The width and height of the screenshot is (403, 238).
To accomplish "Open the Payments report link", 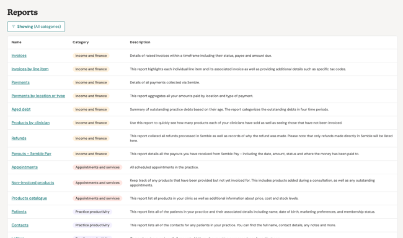I will 20,82.
